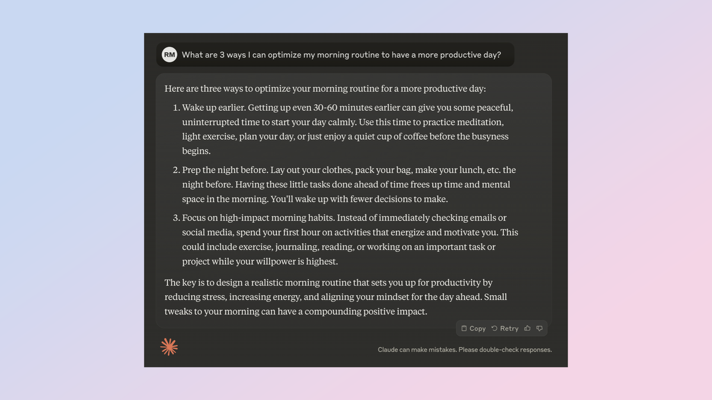The image size is (712, 400).
Task: Click the Retry label in the action bar
Action: (x=508, y=328)
